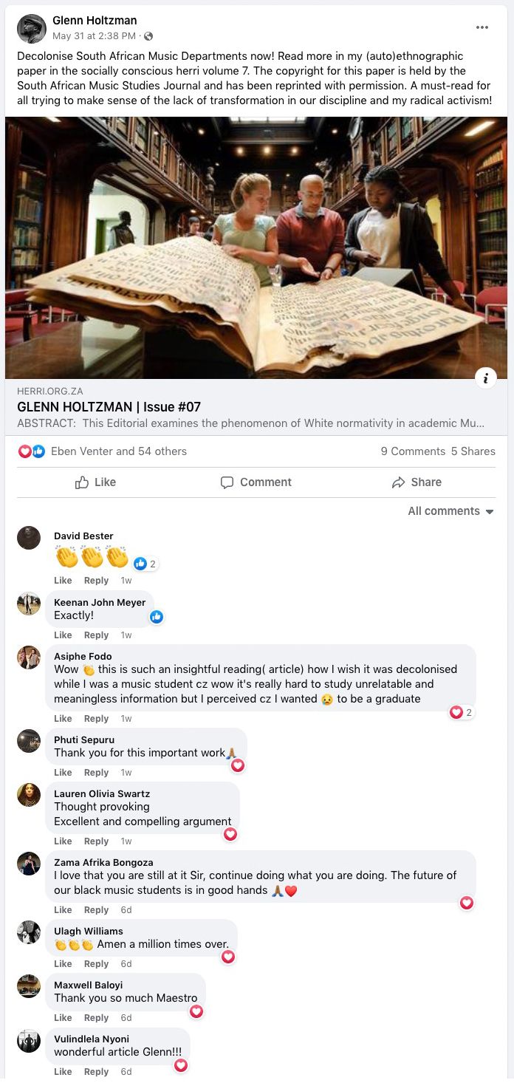View the 5 Shares list
The height and width of the screenshot is (1083, 514).
(x=473, y=451)
